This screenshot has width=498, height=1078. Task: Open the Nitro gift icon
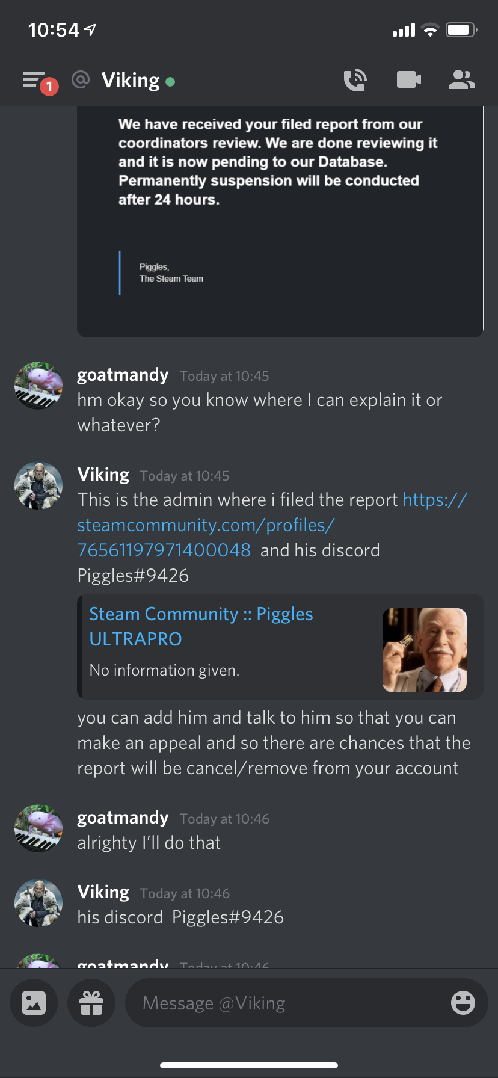tap(91, 1003)
